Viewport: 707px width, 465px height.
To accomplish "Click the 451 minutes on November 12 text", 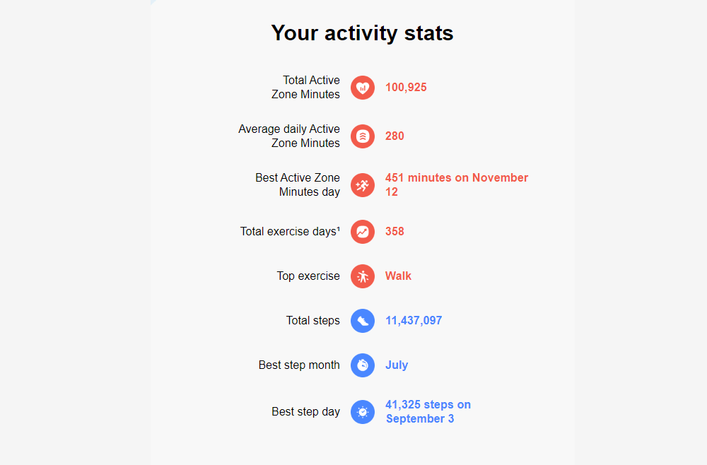I will [456, 184].
